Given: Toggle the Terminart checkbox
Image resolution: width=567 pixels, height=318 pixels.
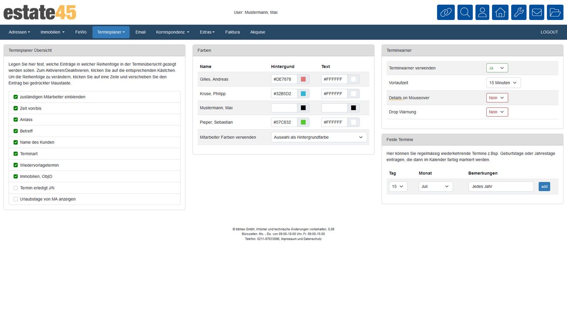Looking at the screenshot, I should point(16,154).
